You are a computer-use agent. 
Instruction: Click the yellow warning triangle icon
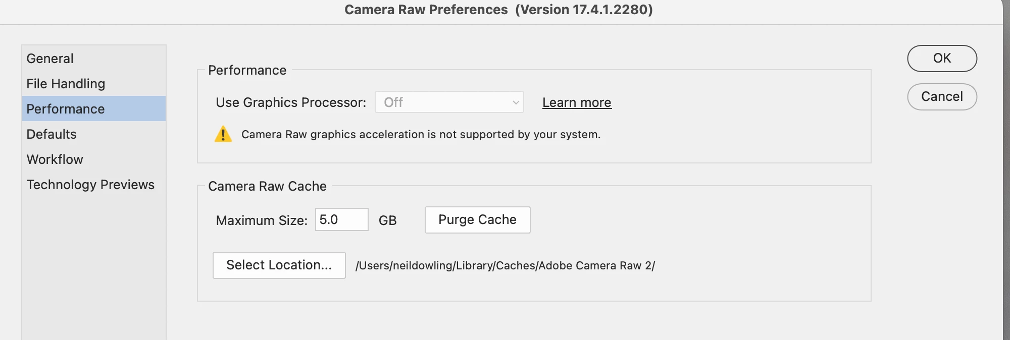tap(223, 135)
